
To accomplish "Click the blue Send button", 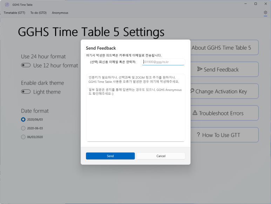I will [110, 156].
